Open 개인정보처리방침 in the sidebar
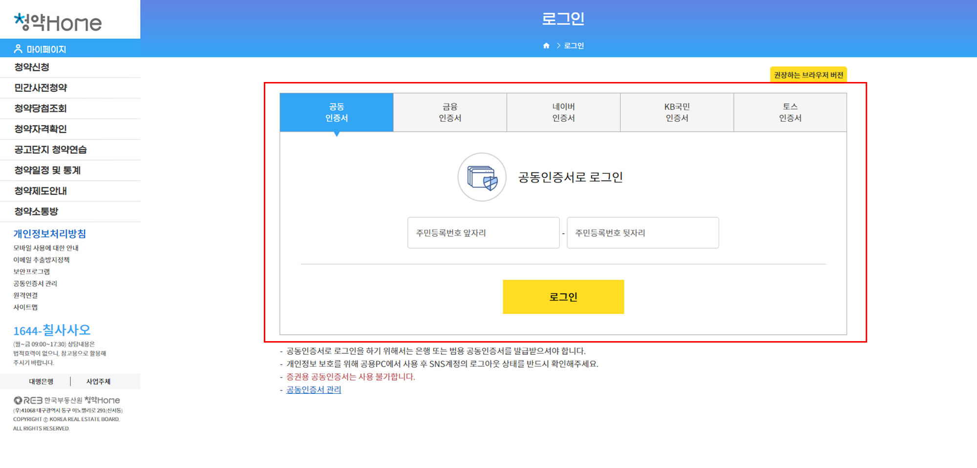The image size is (977, 468). coord(49,233)
